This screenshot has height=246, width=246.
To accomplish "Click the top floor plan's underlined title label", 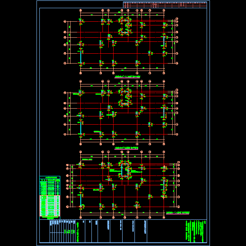I will tap(127, 77).
